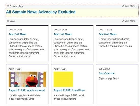Viewport: 140px width, 106px height.
Task: Open August 11 2021 Local User article
Action: coord(69,90)
